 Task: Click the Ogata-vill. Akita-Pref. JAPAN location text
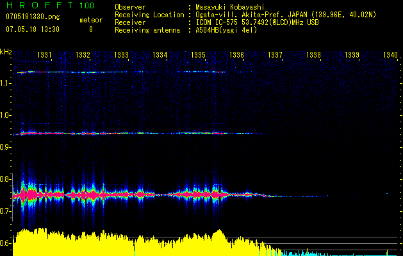(286, 15)
